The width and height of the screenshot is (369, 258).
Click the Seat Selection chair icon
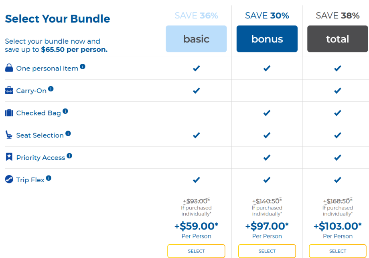pos(9,135)
